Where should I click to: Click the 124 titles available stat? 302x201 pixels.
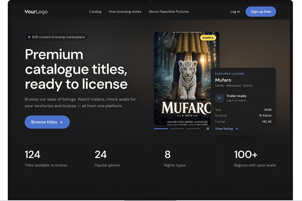pos(46,158)
